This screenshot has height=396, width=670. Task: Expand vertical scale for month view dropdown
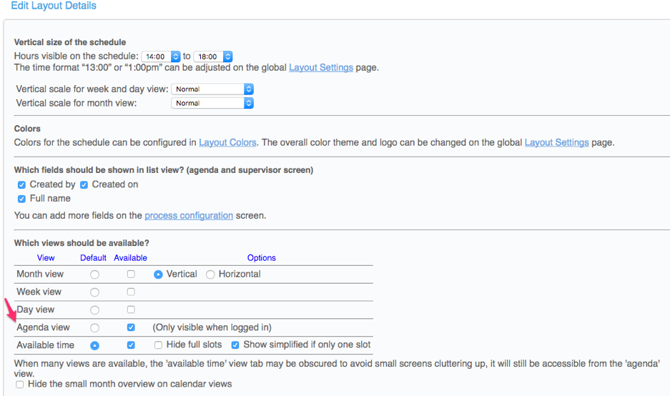212,103
